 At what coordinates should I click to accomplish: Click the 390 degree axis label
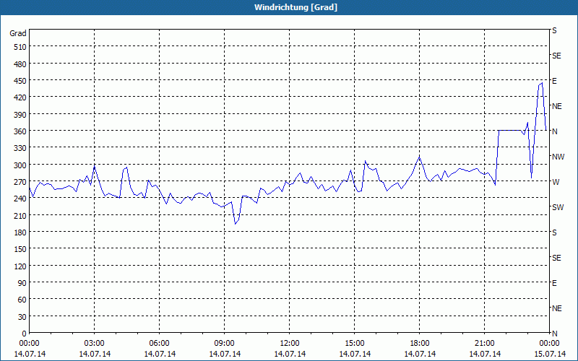pyautogui.click(x=20, y=115)
